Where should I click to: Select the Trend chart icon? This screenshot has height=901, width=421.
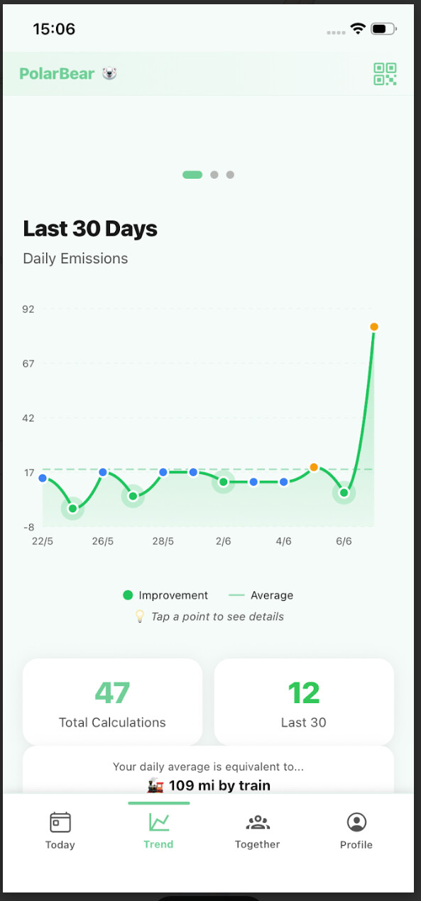pos(159,822)
